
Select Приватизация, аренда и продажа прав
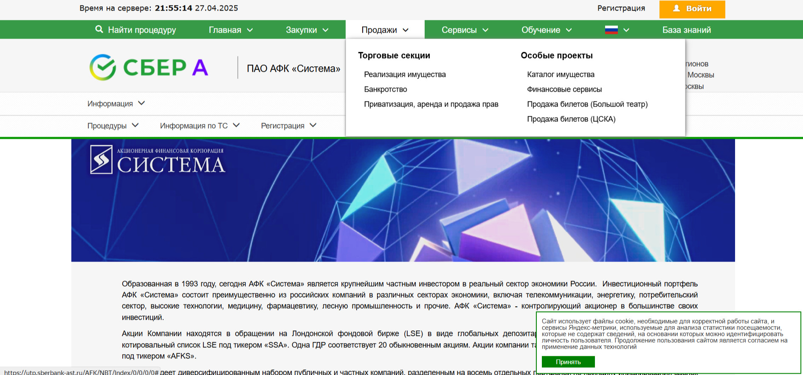(x=431, y=104)
